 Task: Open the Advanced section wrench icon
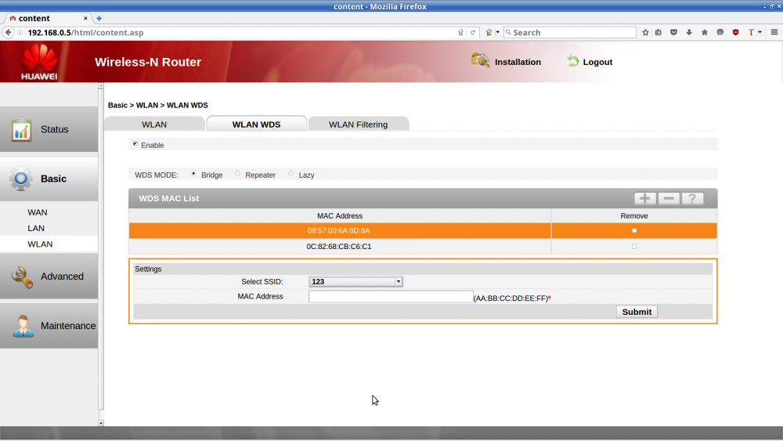coord(22,277)
